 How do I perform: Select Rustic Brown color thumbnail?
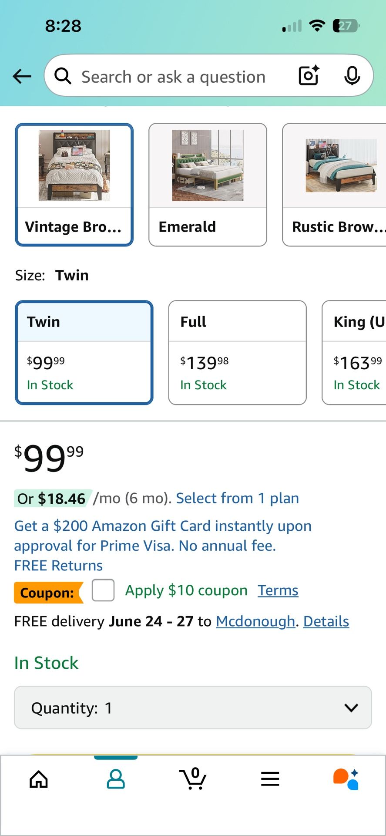click(x=334, y=185)
